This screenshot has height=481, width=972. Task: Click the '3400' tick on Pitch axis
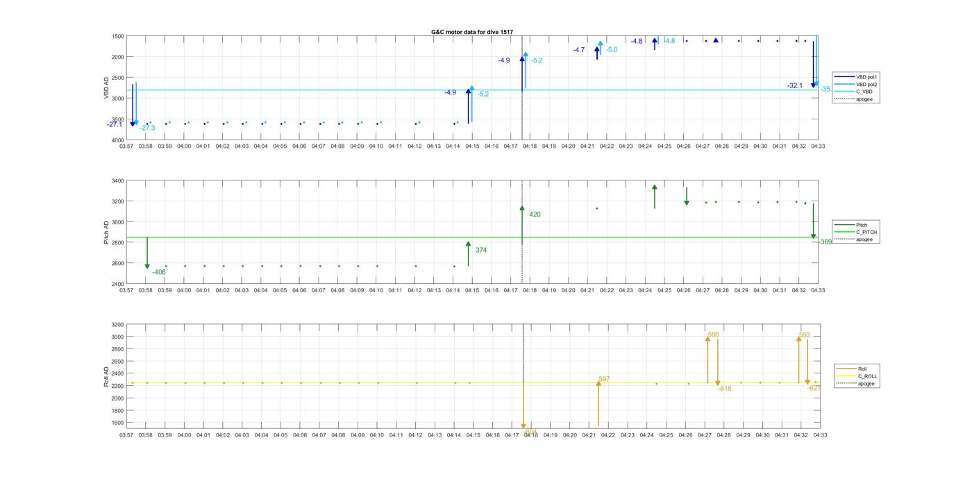117,181
